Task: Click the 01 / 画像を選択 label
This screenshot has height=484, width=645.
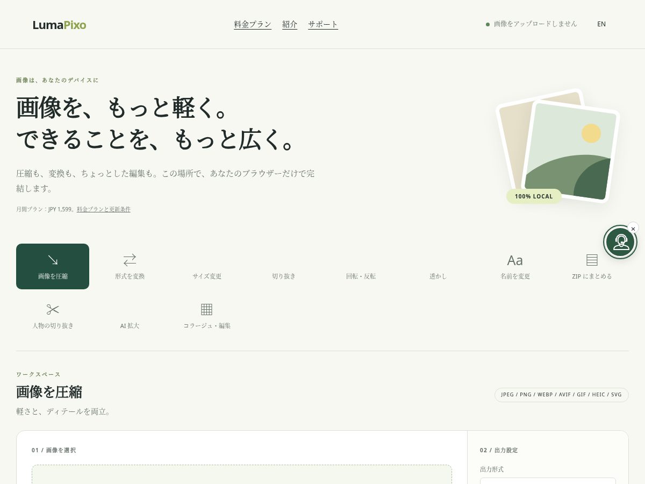Action: click(x=54, y=450)
